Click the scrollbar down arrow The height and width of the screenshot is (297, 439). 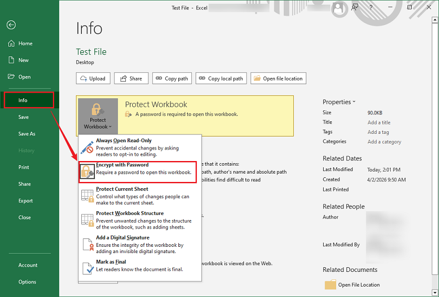(435, 292)
